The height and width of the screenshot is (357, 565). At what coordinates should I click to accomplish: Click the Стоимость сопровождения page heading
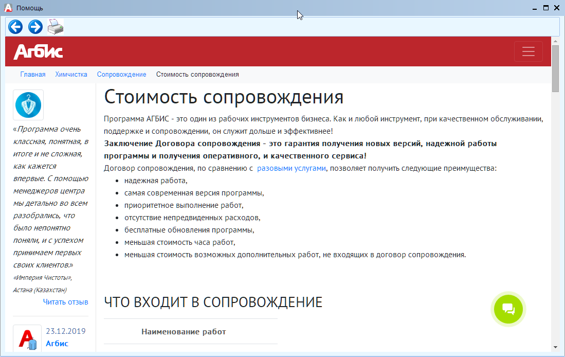click(224, 97)
